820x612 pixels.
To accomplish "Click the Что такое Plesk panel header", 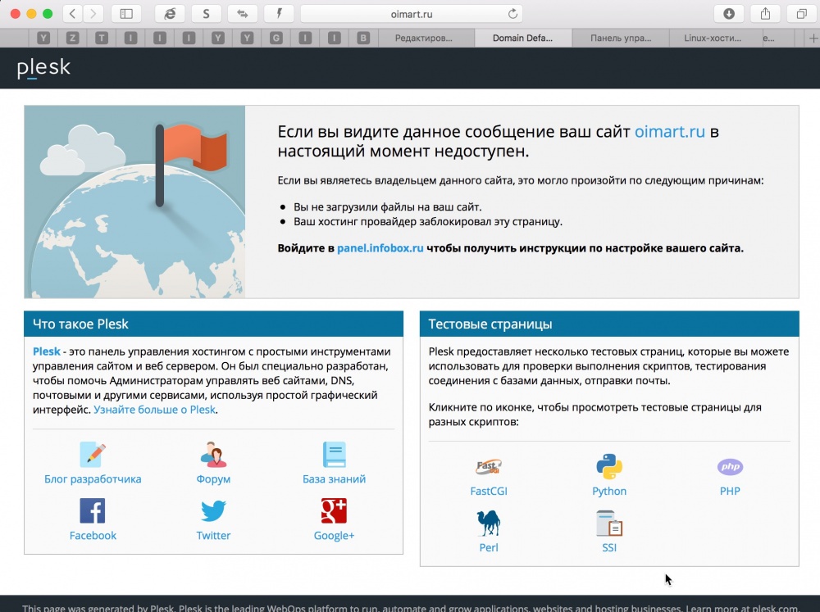I will 213,324.
